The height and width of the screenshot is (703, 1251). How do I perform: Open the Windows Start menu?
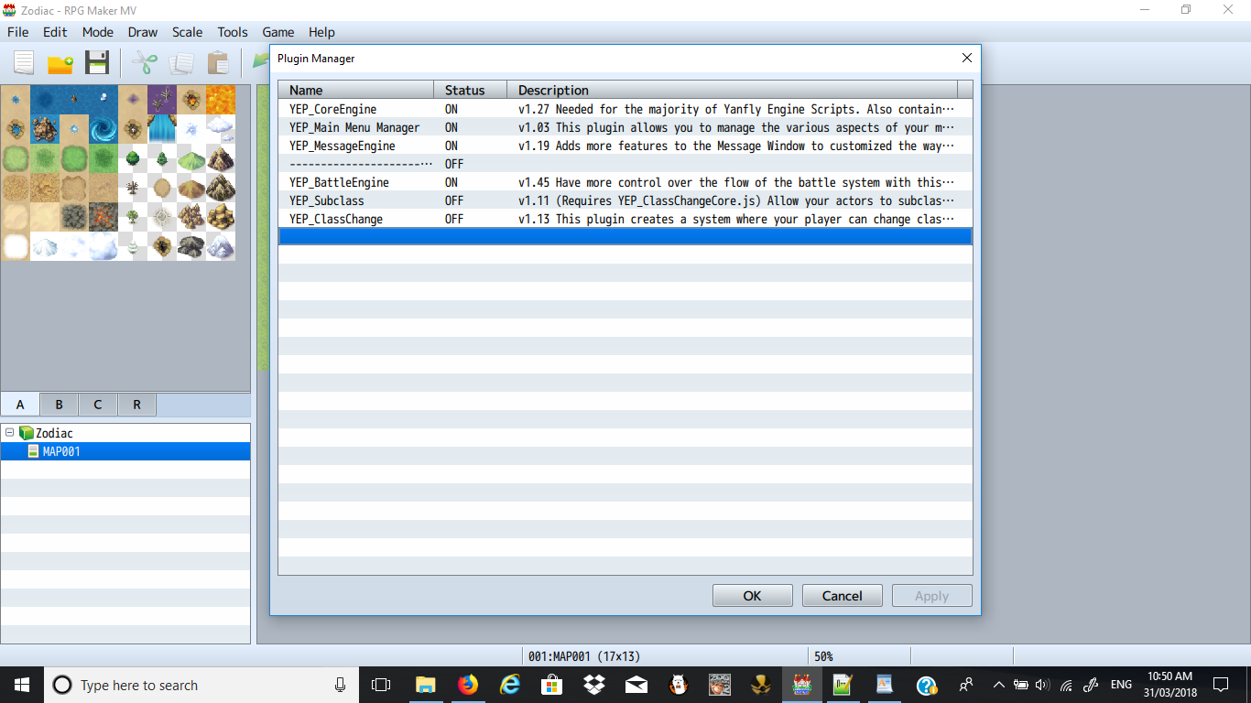coord(21,685)
